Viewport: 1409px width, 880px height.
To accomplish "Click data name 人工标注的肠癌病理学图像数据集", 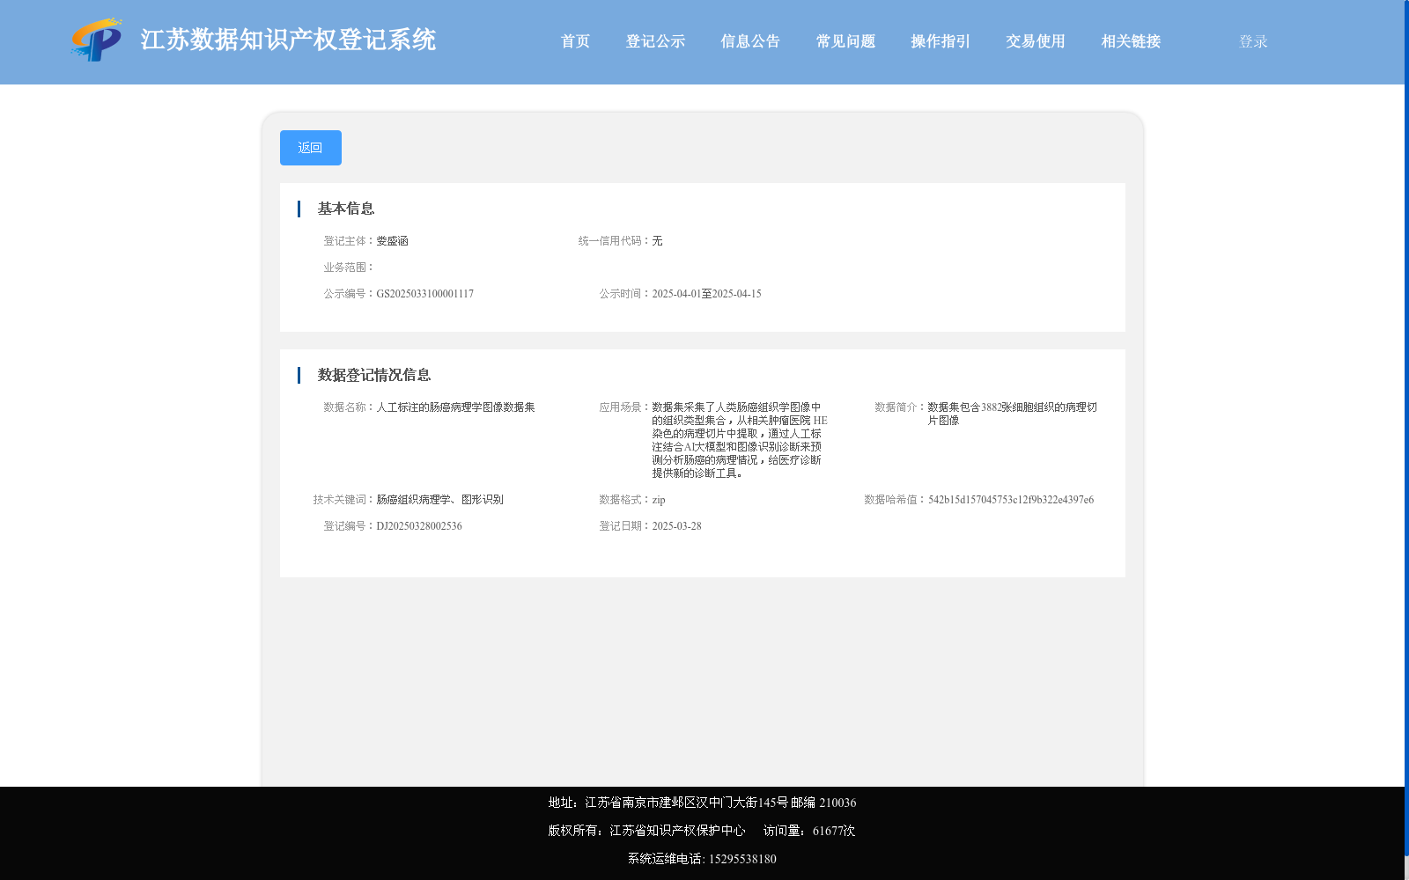I will click(x=455, y=407).
